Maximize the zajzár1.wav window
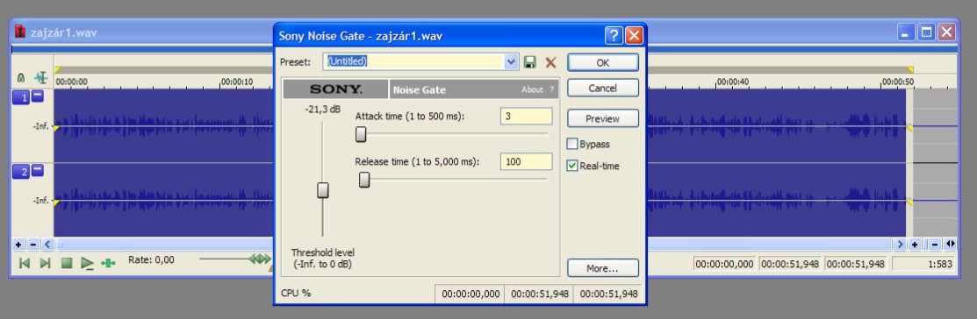This screenshot has height=319, width=977. pyautogui.click(x=927, y=32)
